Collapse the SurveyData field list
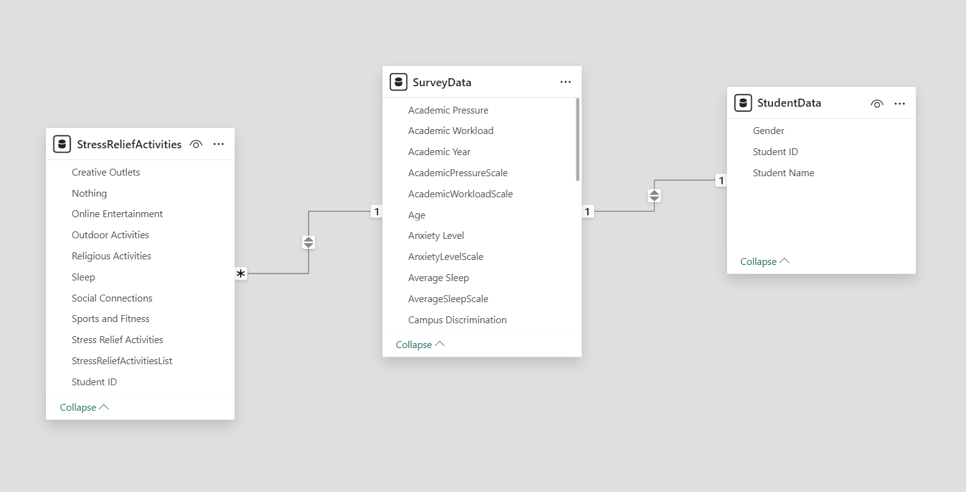966x492 pixels. (420, 344)
